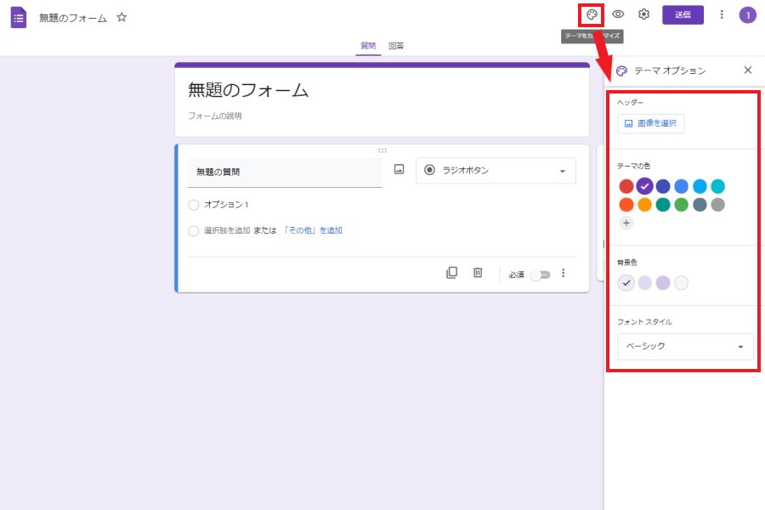
Task: Switch to the 質問 tab
Action: (368, 46)
